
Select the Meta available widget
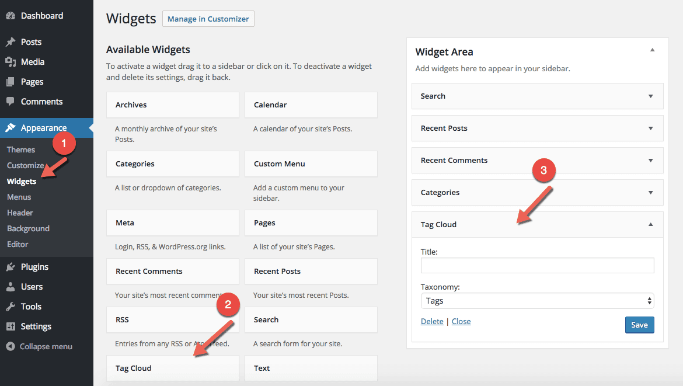click(x=172, y=223)
